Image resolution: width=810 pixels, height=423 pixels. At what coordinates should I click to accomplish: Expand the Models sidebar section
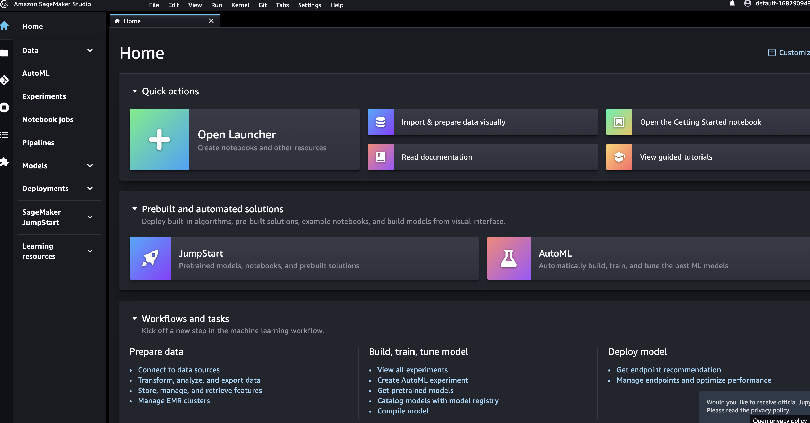[90, 165]
